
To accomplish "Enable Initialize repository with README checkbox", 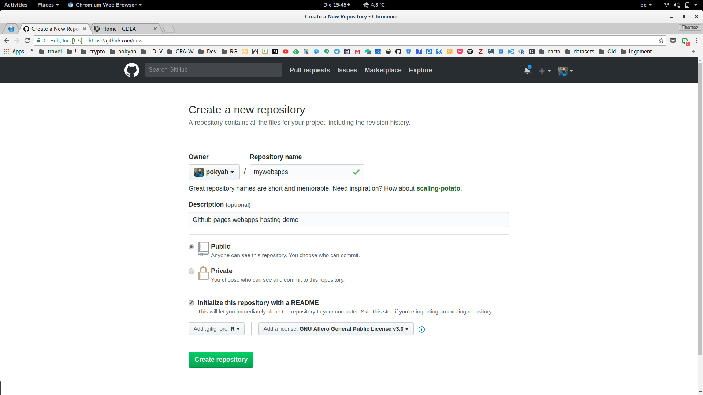I will click(191, 303).
